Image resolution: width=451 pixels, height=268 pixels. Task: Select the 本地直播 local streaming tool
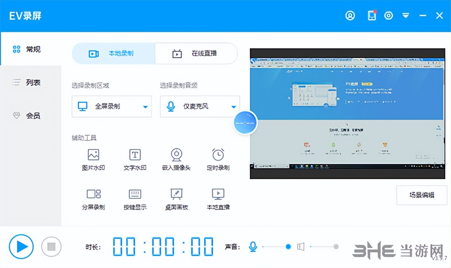pos(218,199)
